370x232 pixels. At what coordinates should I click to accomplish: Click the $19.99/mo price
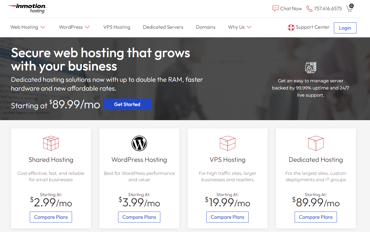click(x=228, y=202)
